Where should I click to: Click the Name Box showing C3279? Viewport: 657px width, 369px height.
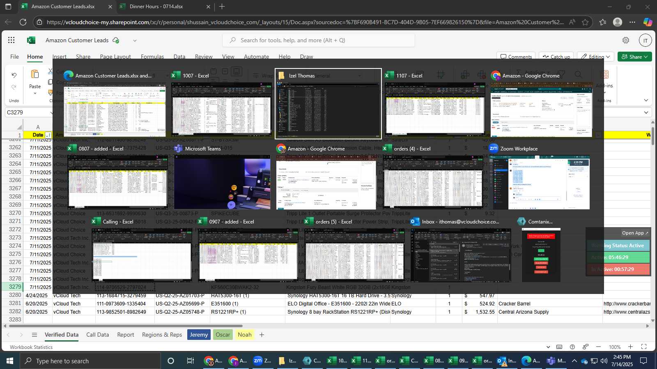click(x=29, y=112)
